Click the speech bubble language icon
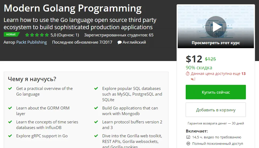Screen dimensions: 259x148 coord(120,42)
